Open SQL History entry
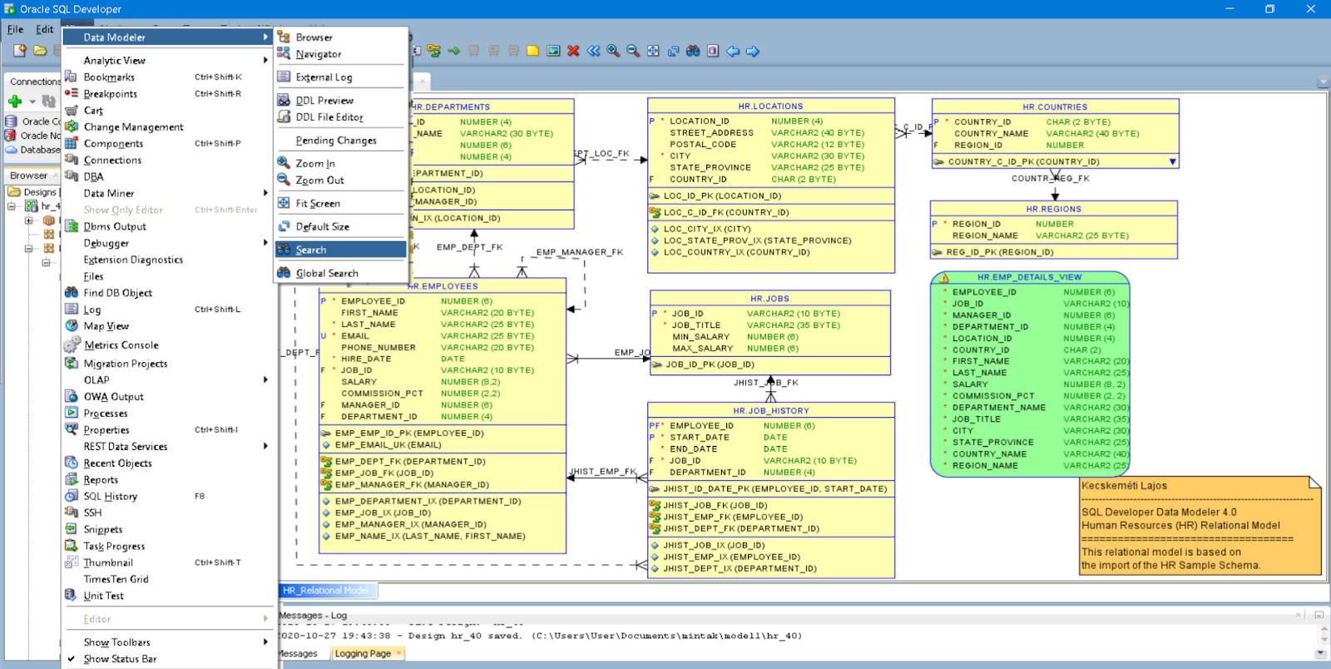 click(x=169, y=496)
